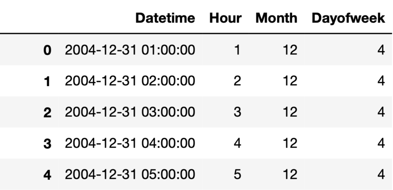
Task: Select the Hour value in row 2
Action: click(x=237, y=112)
